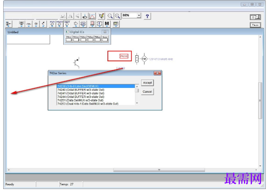This screenshot has width=269, height=191.
Task: Open the Miscellaneous M parts bin
Action: (107, 24)
